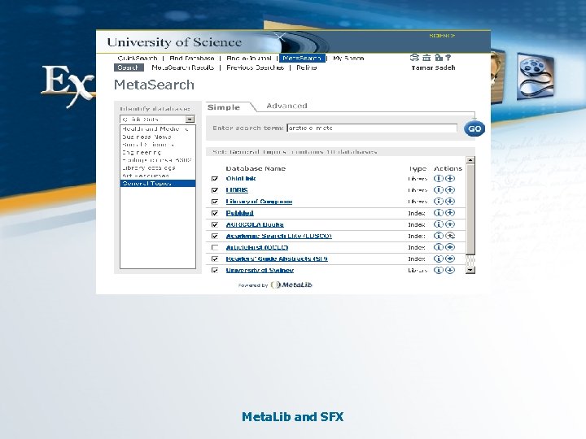The height and width of the screenshot is (439, 586).
Task: Select Health and Medicine set in list
Action: pos(155,128)
